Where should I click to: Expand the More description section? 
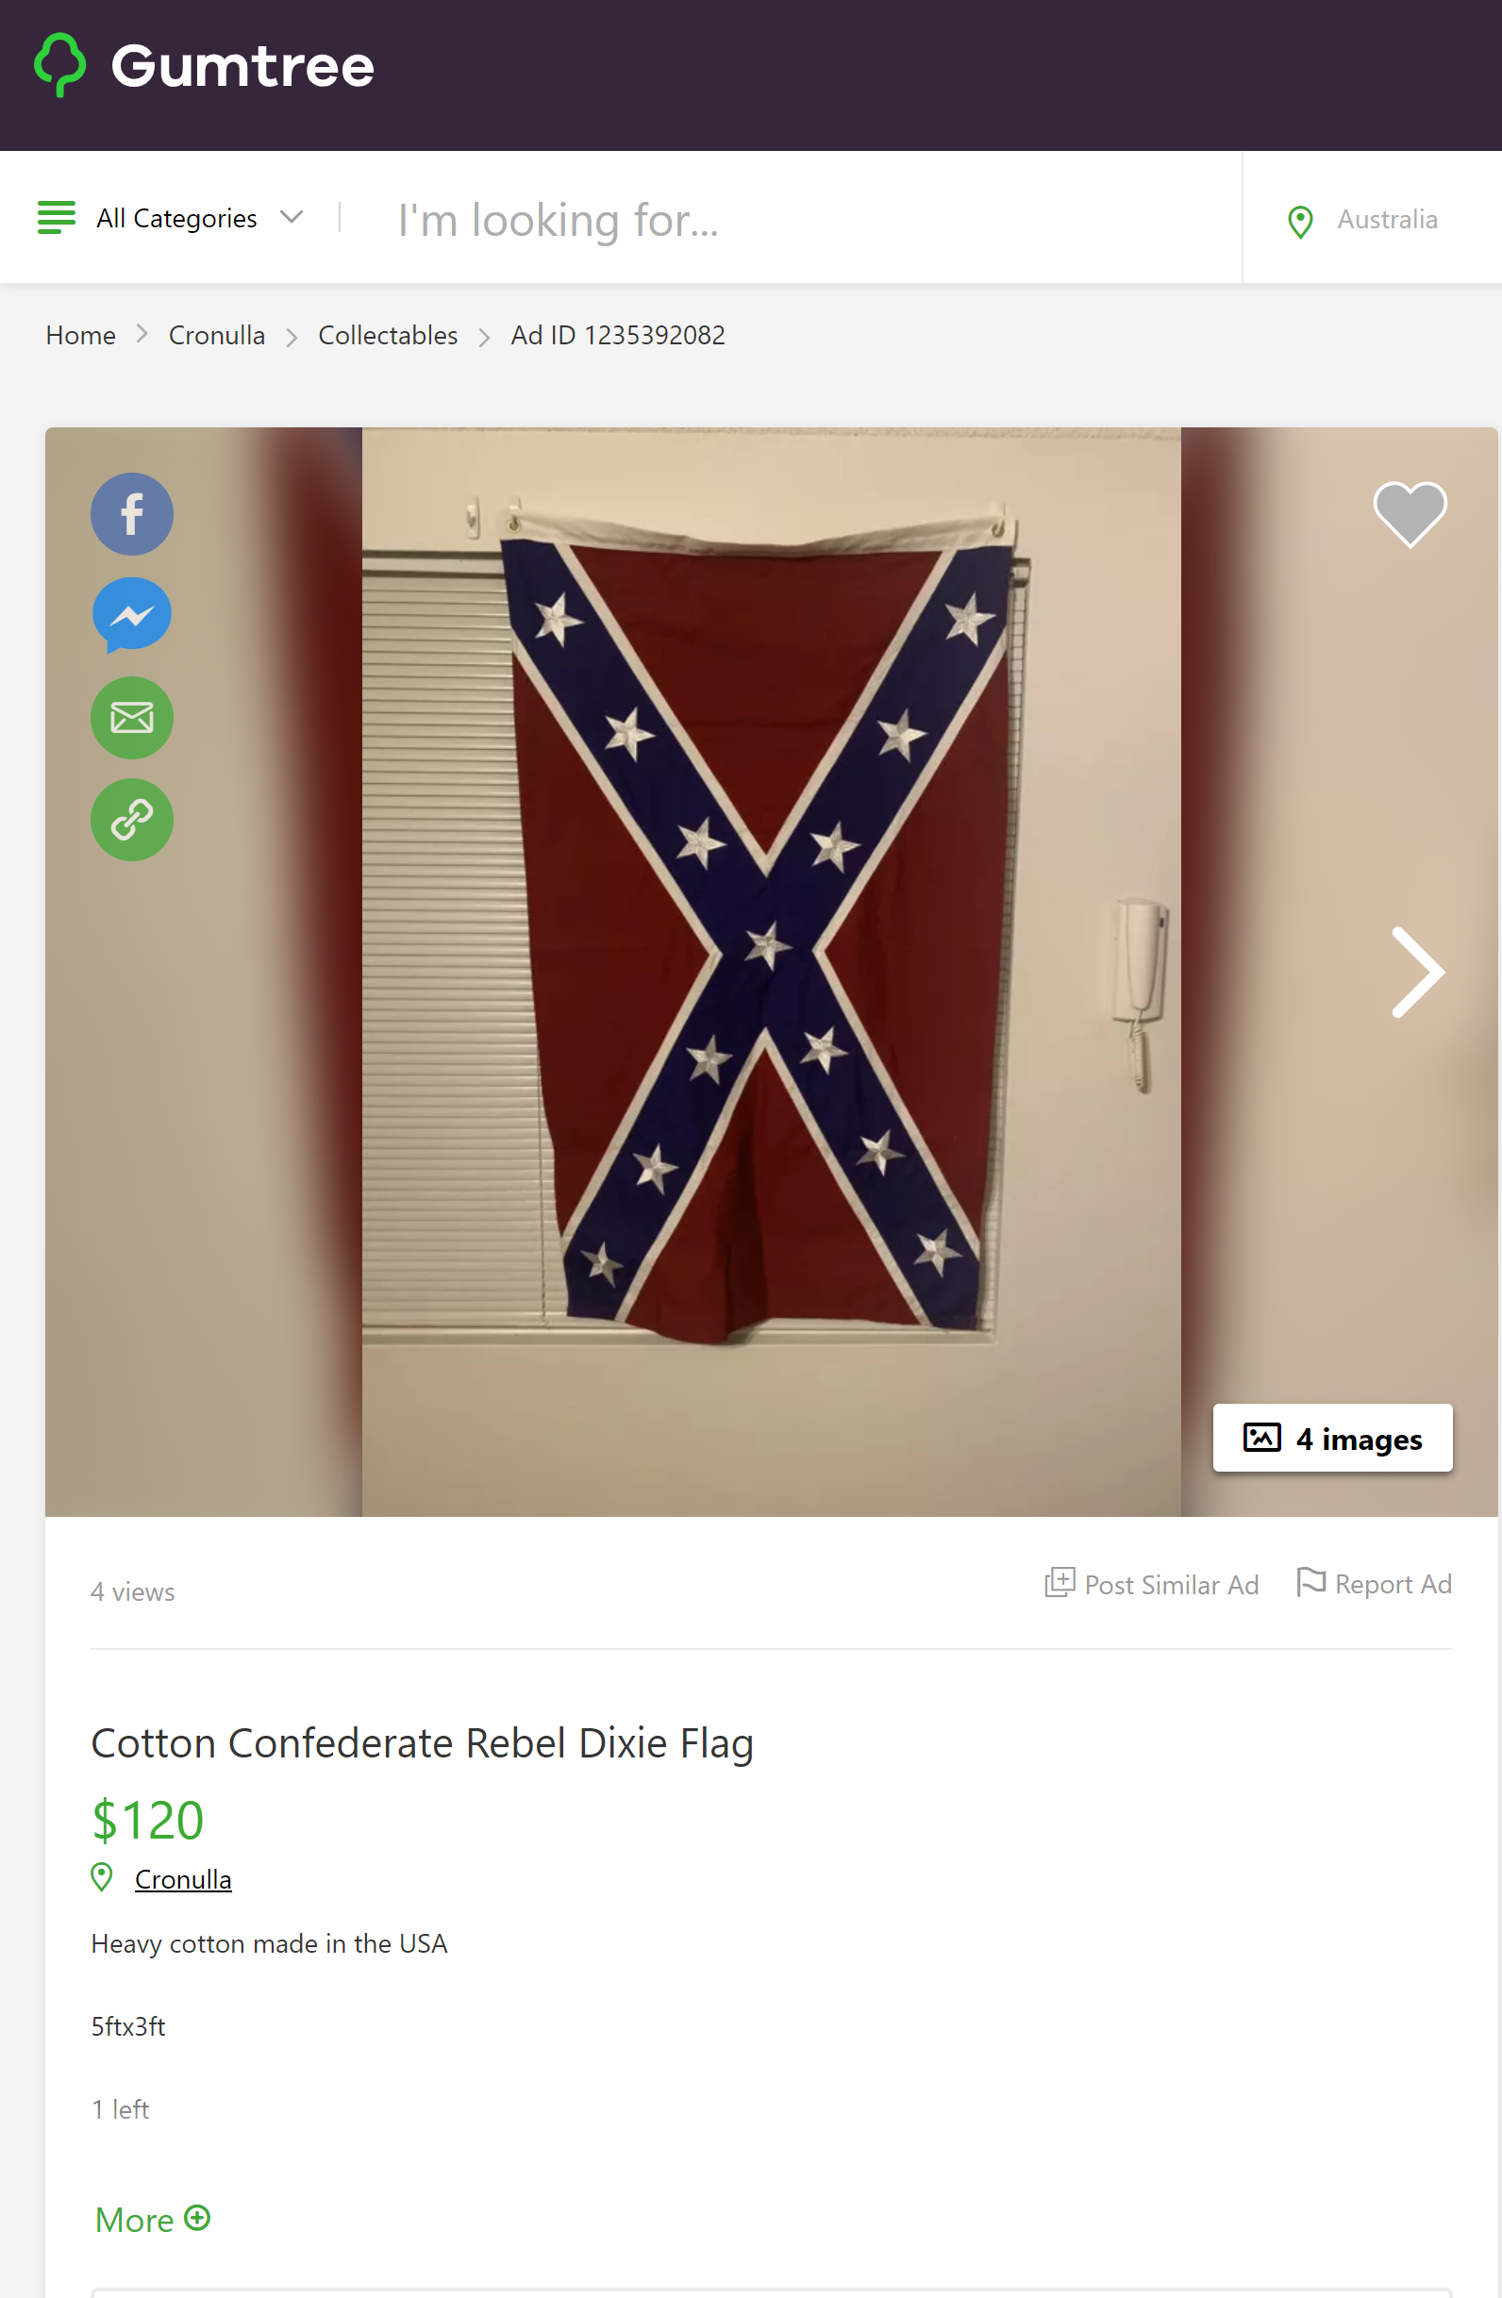coord(153,2219)
